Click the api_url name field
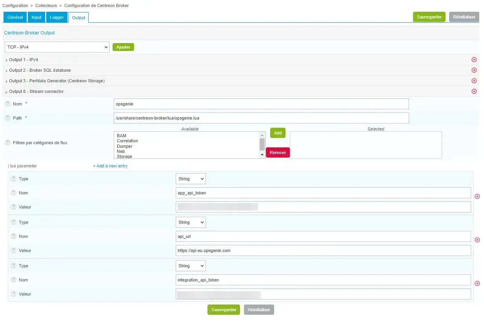Screen dimensions: 484x321 [323, 236]
